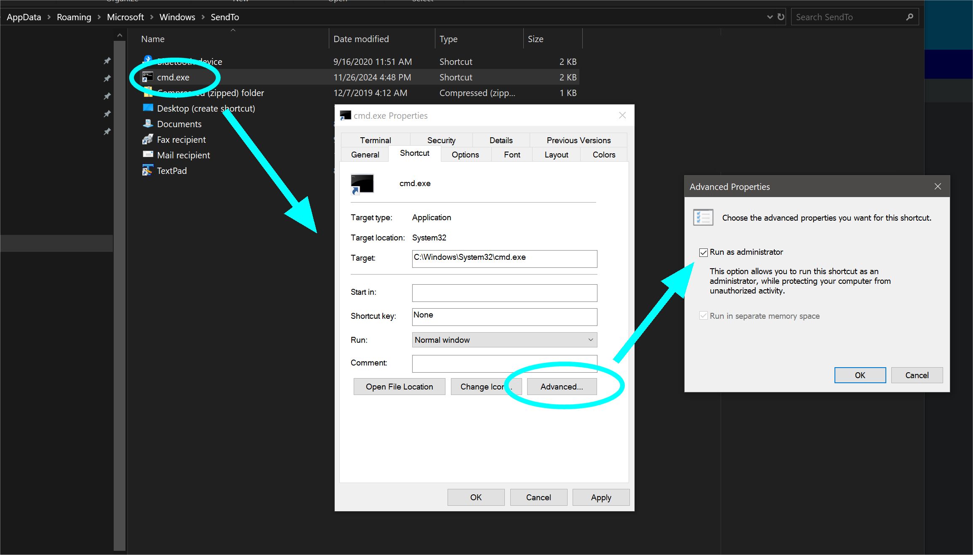Switch to the Colors tab
Screen dimensions: 973x555
pyautogui.click(x=603, y=155)
